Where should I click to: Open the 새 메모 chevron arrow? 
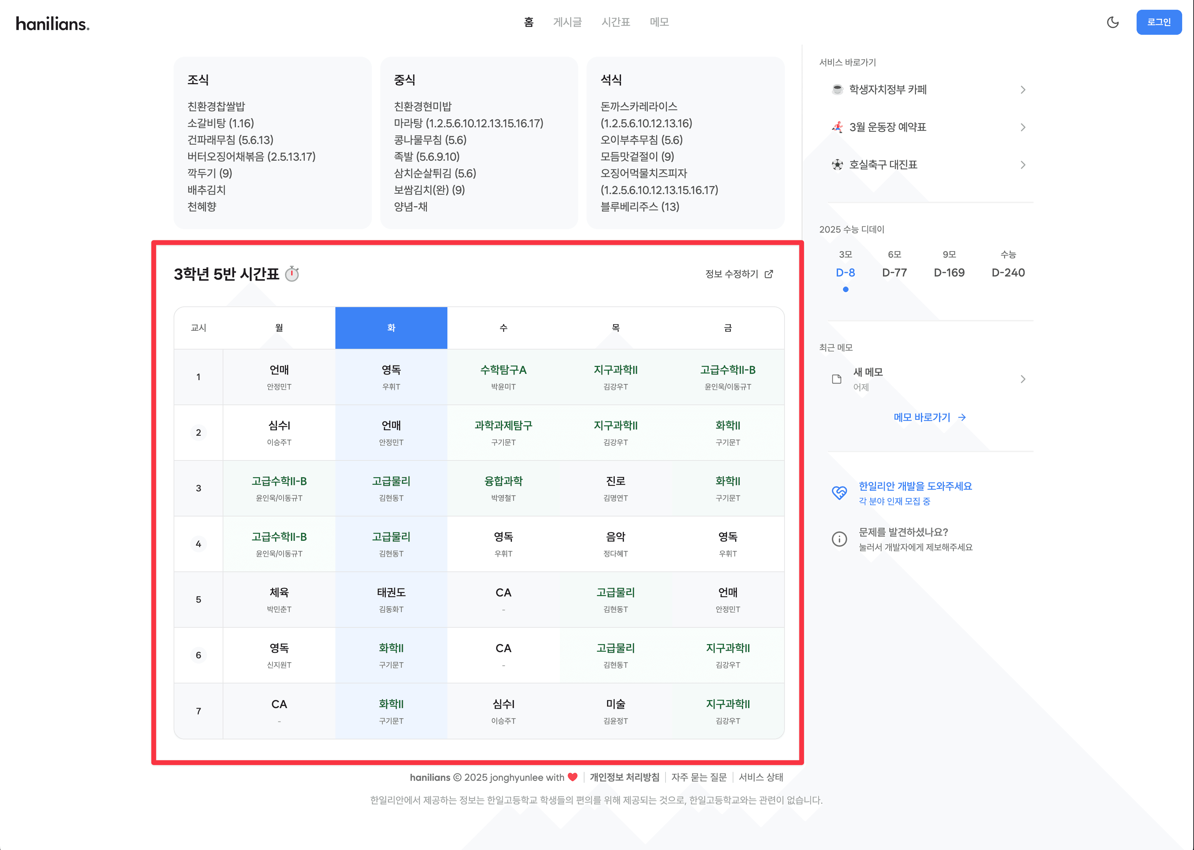click(1022, 379)
